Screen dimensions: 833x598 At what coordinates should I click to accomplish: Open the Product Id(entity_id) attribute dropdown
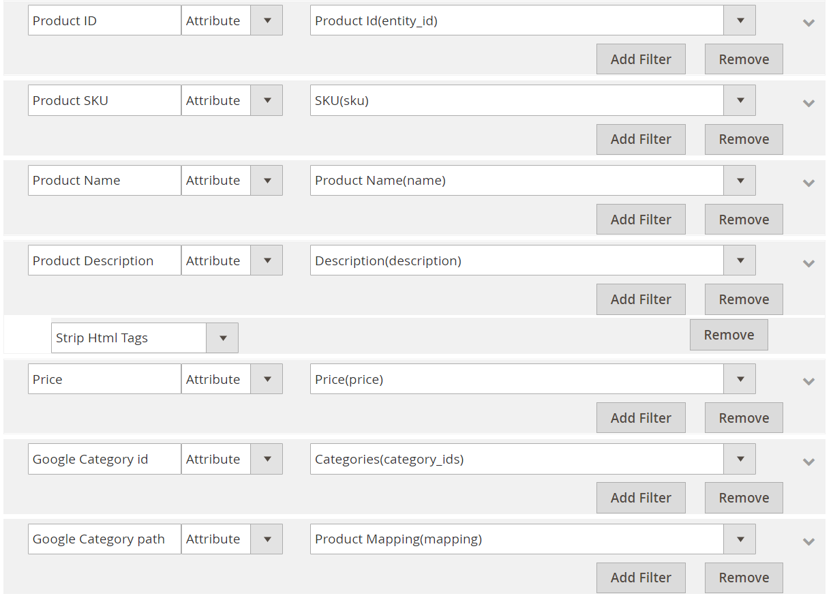point(532,20)
